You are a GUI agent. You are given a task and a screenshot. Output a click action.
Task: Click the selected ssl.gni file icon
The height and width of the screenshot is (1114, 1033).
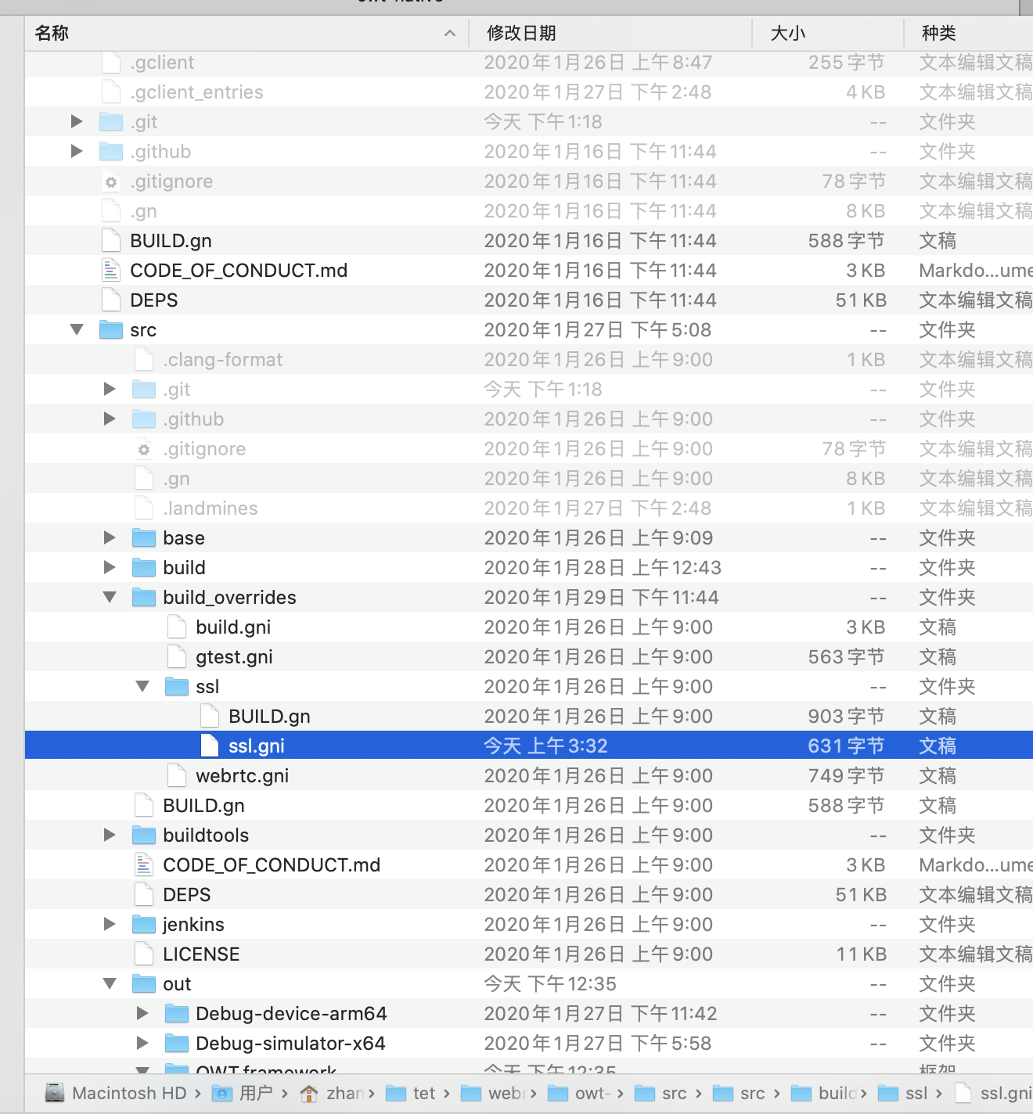210,746
